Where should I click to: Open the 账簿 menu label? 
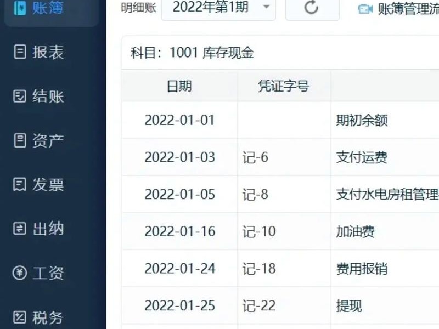point(48,8)
